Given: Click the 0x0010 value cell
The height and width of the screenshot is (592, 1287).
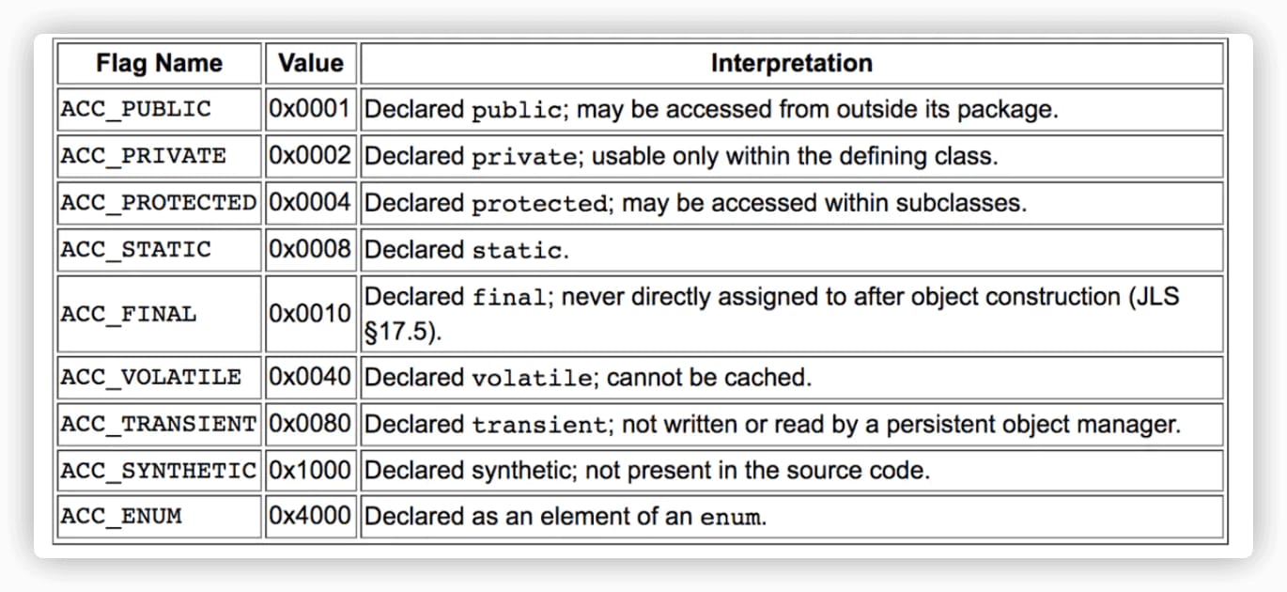Looking at the screenshot, I should click(311, 314).
